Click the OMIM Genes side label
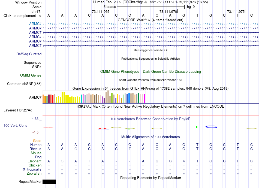259x188 pixels. (31, 75)
